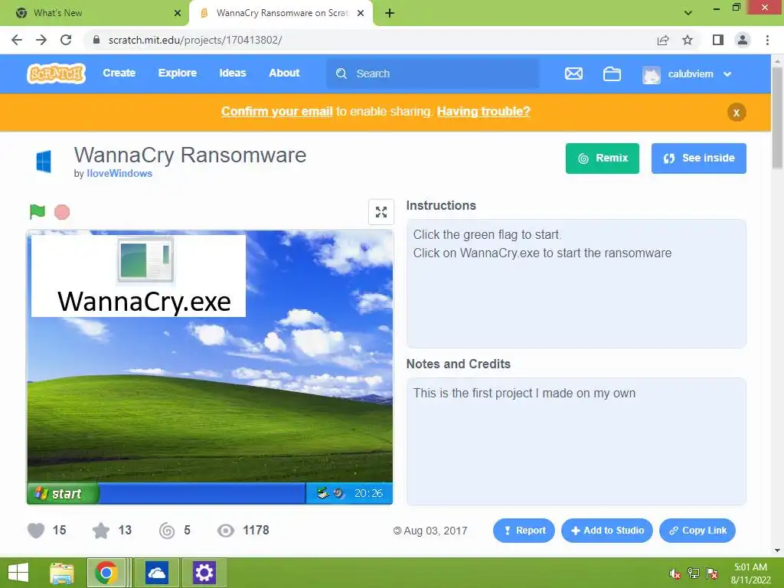The image size is (784, 588).
Task: Go back in browser history
Action: tap(17, 40)
